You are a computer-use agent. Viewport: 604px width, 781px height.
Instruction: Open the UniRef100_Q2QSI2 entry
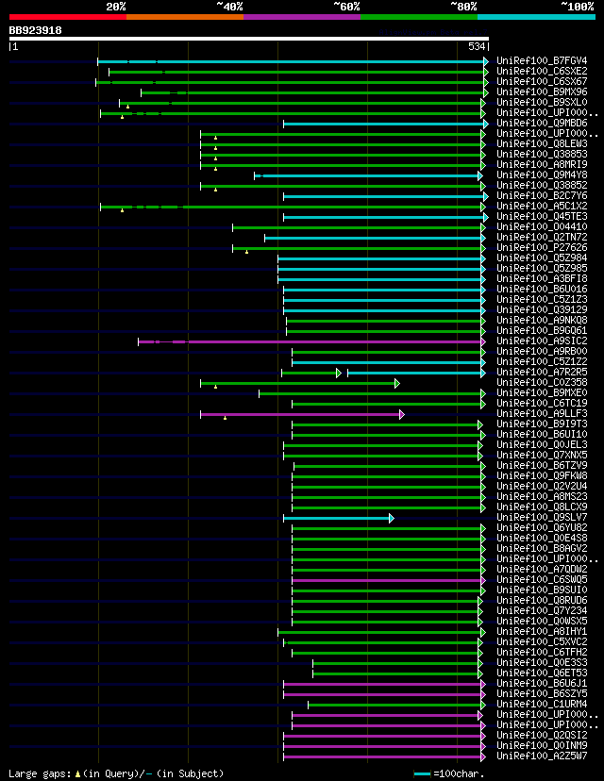pos(542,735)
